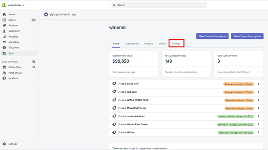Screen dimensions: 268x150
Task: Click tag icon for Prepare Brand new
Action: (x=114, y=84)
